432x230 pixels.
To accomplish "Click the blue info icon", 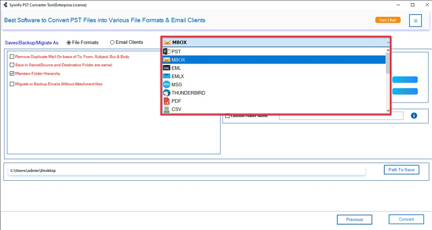I will (414, 116).
